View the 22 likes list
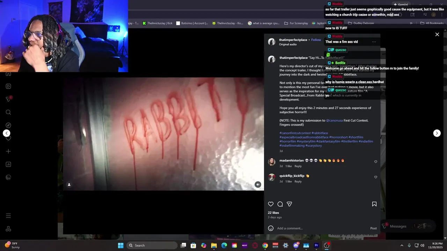447x251 pixels. pyautogui.click(x=273, y=213)
